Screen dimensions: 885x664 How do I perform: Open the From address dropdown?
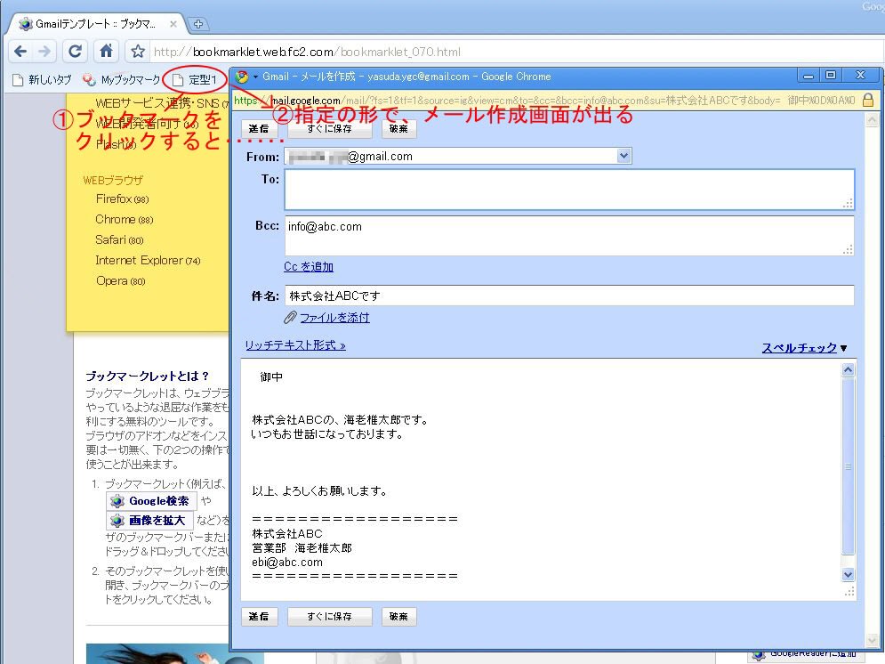pyautogui.click(x=624, y=157)
